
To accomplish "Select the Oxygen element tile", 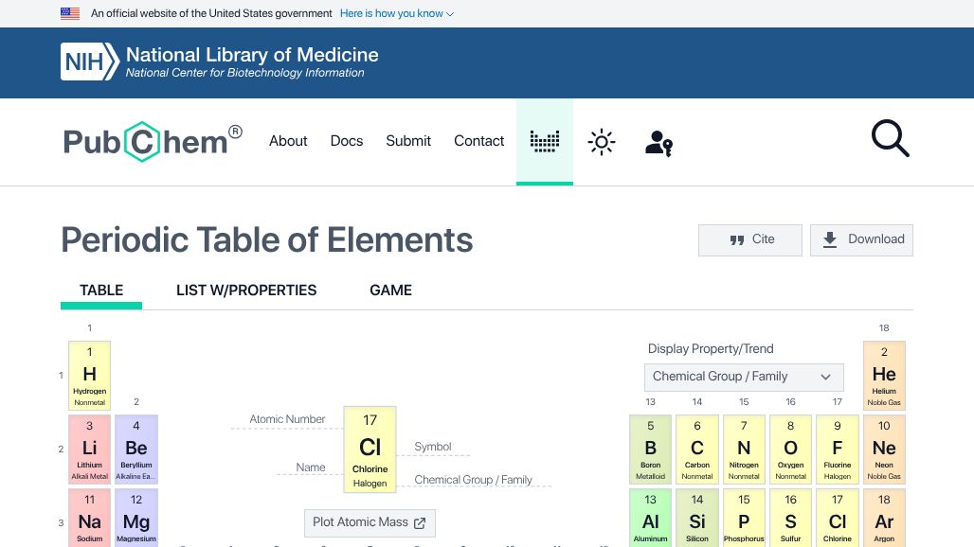I will point(790,449).
